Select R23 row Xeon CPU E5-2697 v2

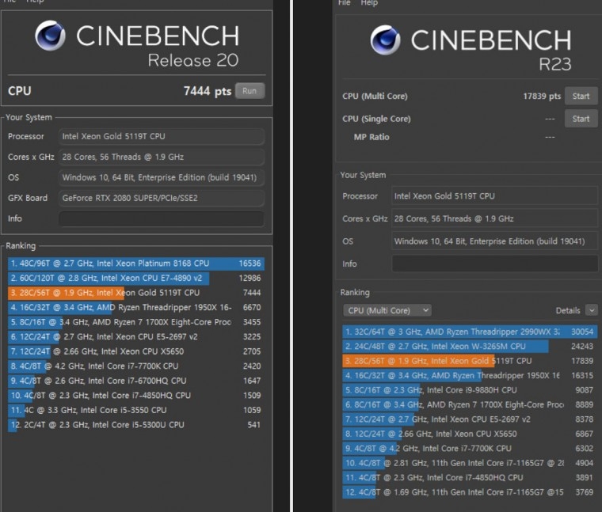pyautogui.click(x=470, y=419)
